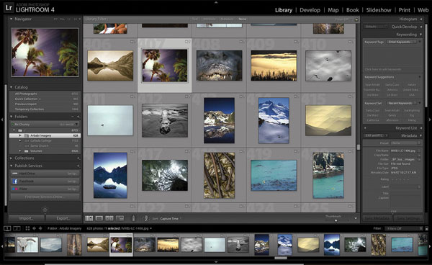Expand the Keyword List panel

(421, 128)
